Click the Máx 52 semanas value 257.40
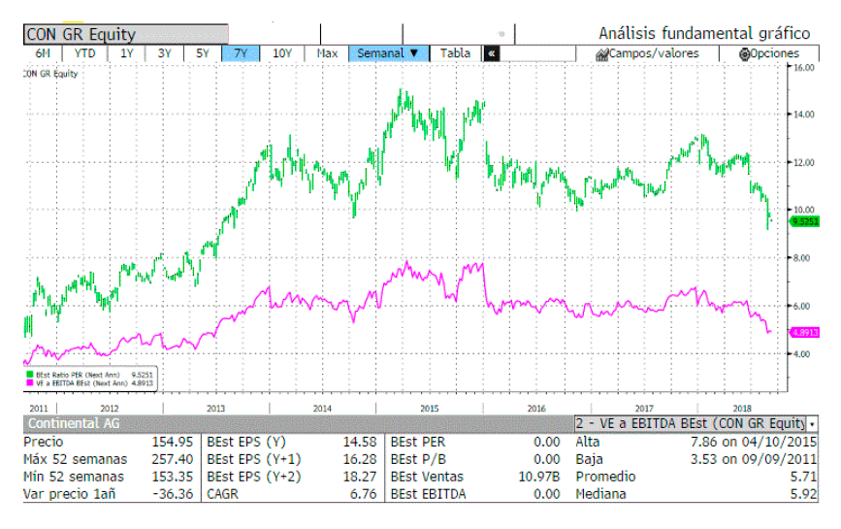Image resolution: width=841 pixels, height=529 pixels. [172, 460]
